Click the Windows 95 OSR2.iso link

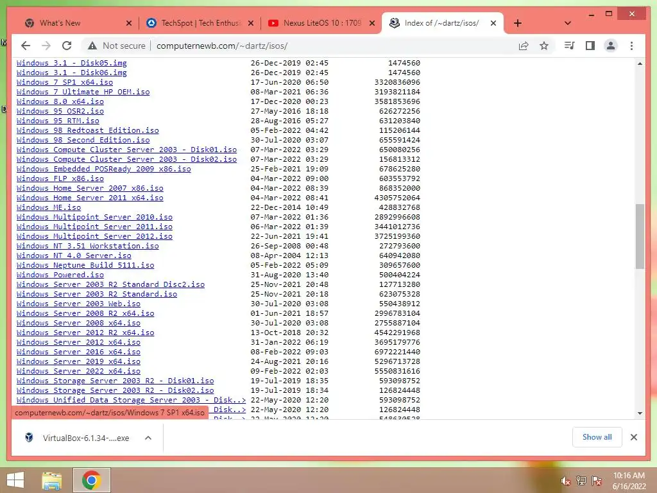(60, 111)
